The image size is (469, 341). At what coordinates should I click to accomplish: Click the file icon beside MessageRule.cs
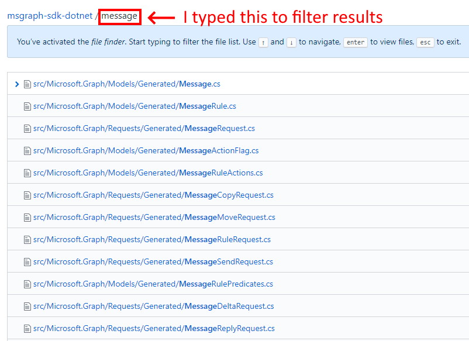(27, 106)
